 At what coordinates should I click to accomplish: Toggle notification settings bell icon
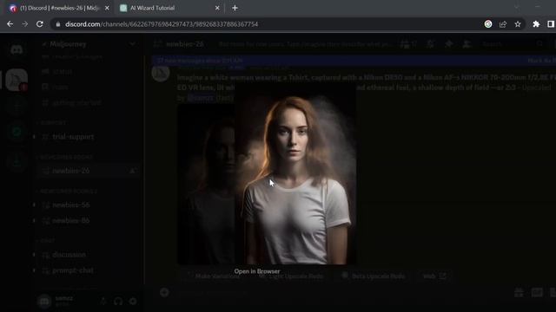click(430, 44)
